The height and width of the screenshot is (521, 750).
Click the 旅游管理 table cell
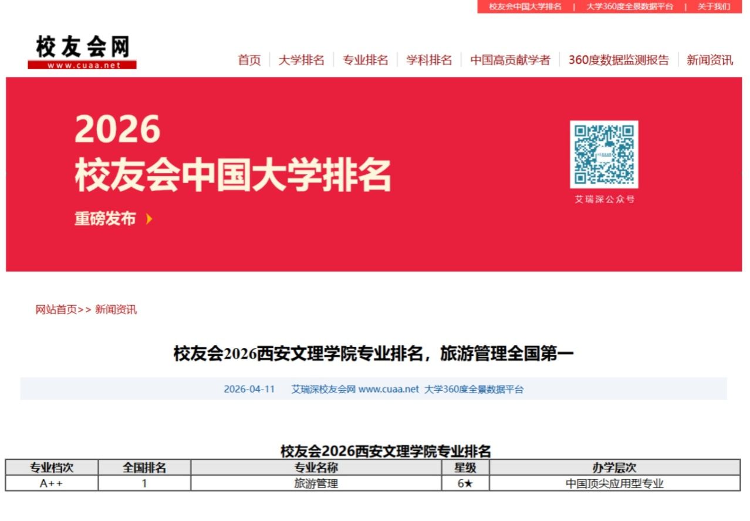coord(316,484)
